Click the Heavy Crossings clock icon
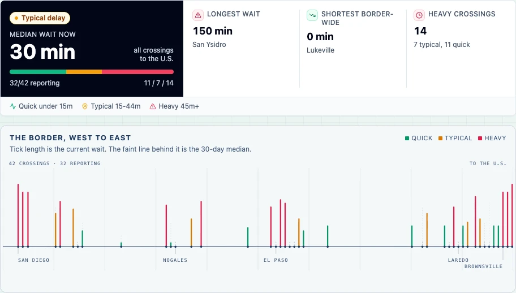Image resolution: width=516 pixels, height=293 pixels. [419, 15]
